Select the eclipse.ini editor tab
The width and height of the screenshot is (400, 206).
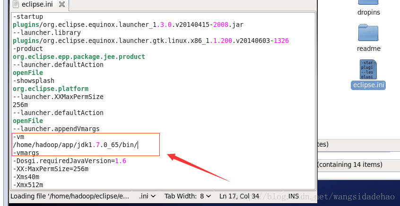pyautogui.click(x=40, y=5)
